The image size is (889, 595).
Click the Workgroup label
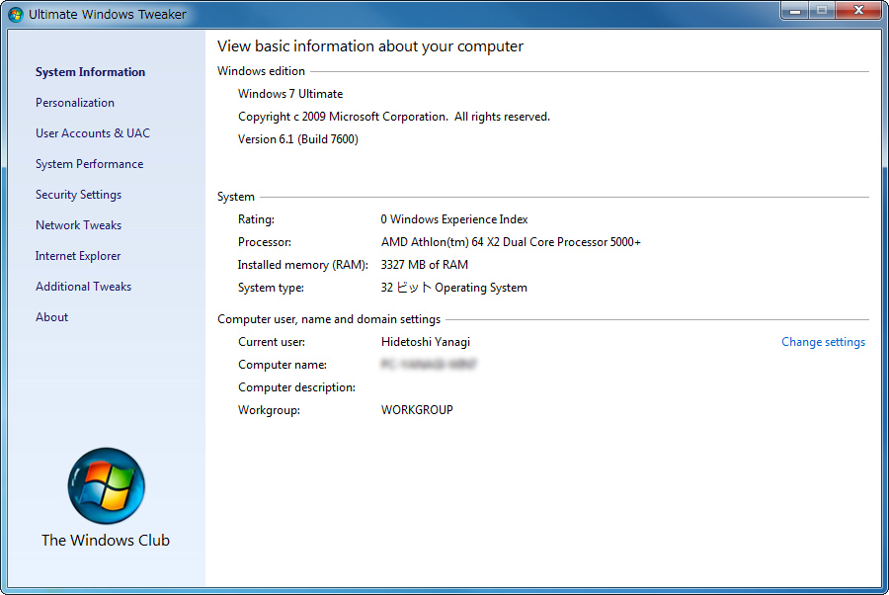269,410
